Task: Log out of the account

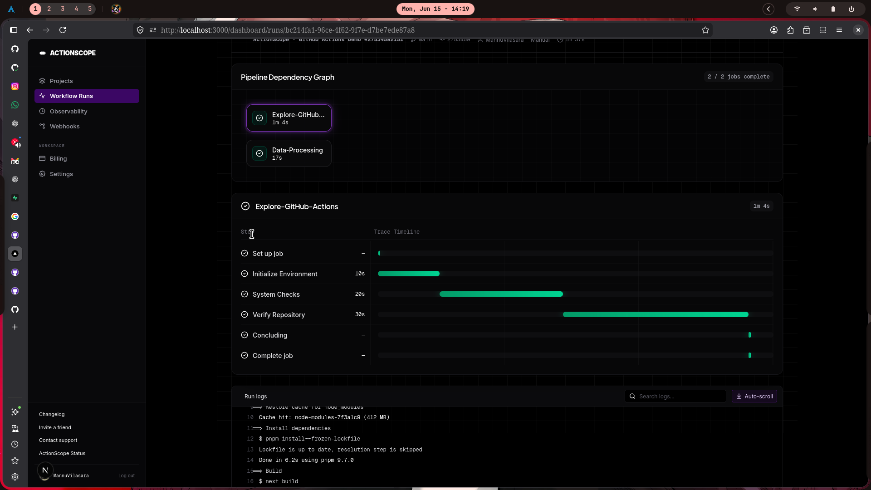Action: pos(127,475)
